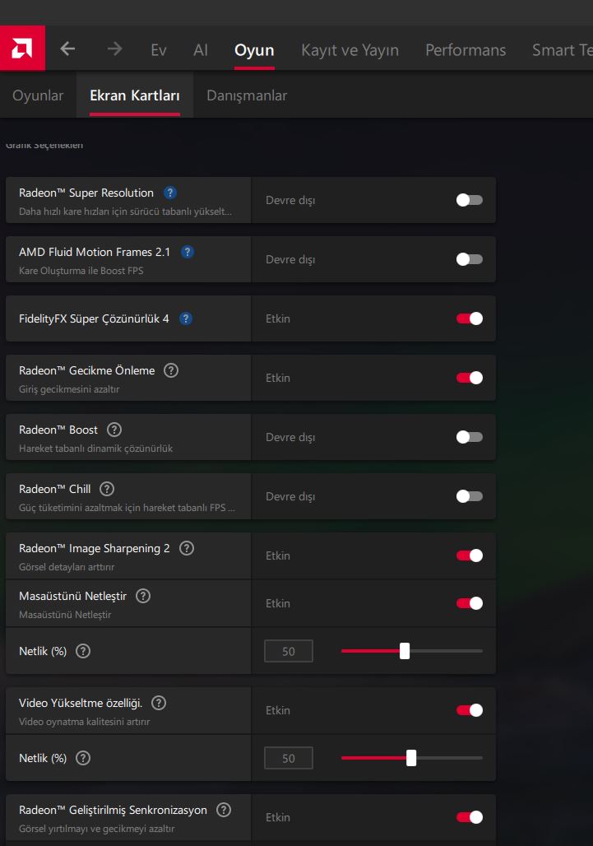Open help for Video Yükseltme özelliği
The width and height of the screenshot is (593, 846).
click(x=159, y=703)
